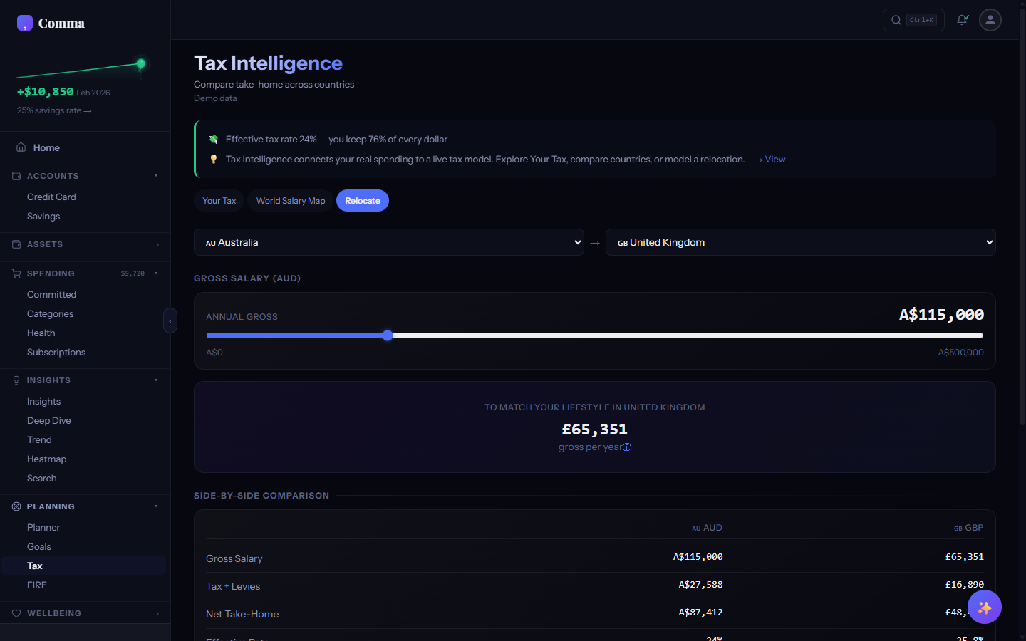Image resolution: width=1026 pixels, height=641 pixels.
Task: Open the United Kingdom destination dropdown
Action: pos(800,242)
